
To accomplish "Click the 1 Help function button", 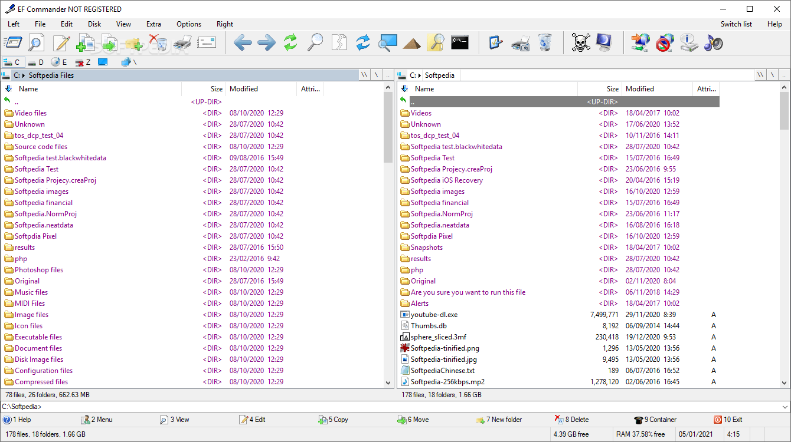I will [17, 420].
